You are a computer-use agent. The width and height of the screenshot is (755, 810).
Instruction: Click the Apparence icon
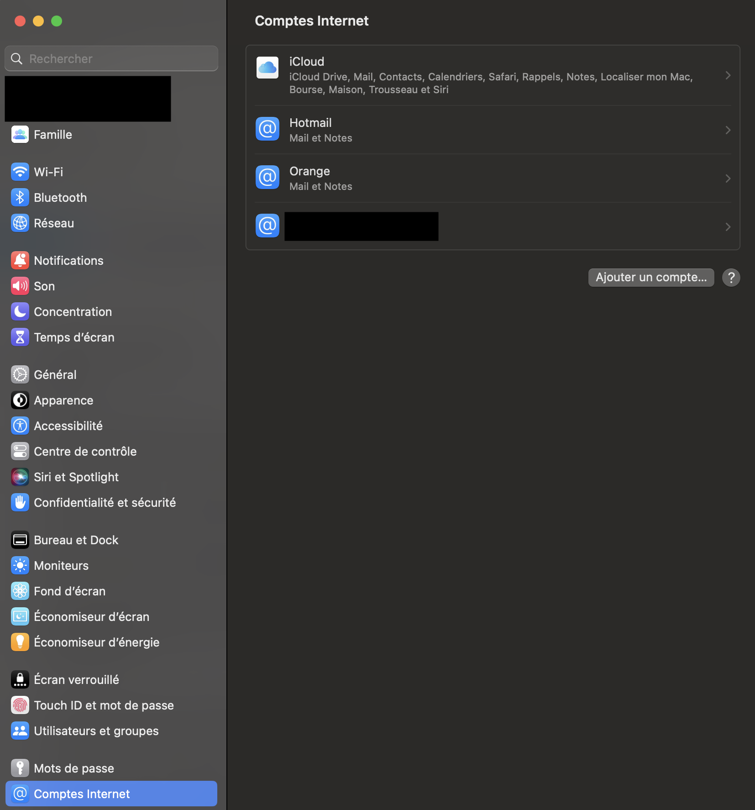coord(20,400)
